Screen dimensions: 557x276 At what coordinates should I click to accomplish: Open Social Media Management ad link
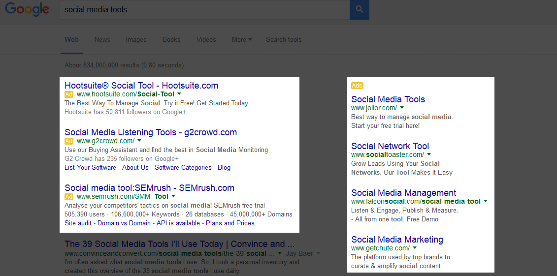[403, 193]
